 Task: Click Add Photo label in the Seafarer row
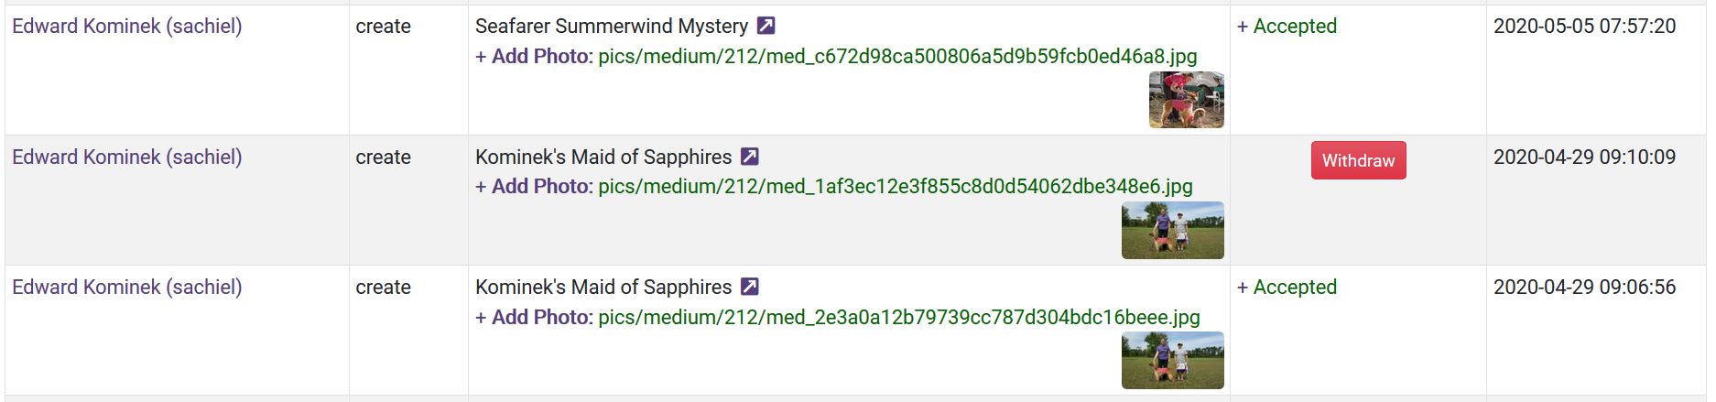533,57
